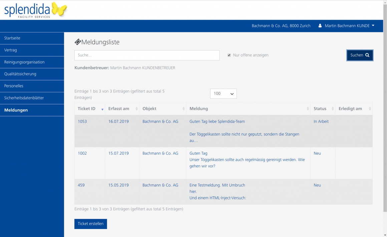Click Bachmann & Co. AG in the 459 row

(x=160, y=185)
